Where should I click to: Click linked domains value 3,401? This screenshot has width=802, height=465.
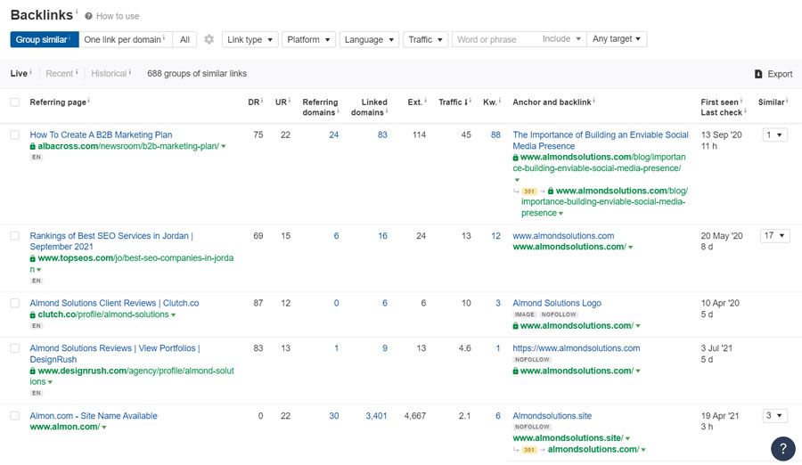[x=376, y=416]
